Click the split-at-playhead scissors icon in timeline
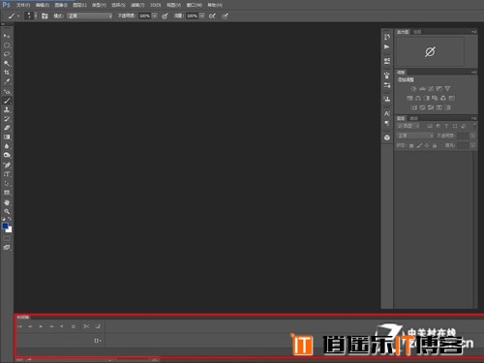This screenshot has height=363, width=484. point(86,326)
